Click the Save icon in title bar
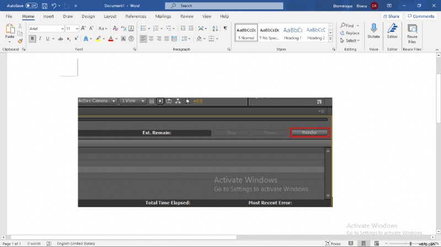 (44, 6)
